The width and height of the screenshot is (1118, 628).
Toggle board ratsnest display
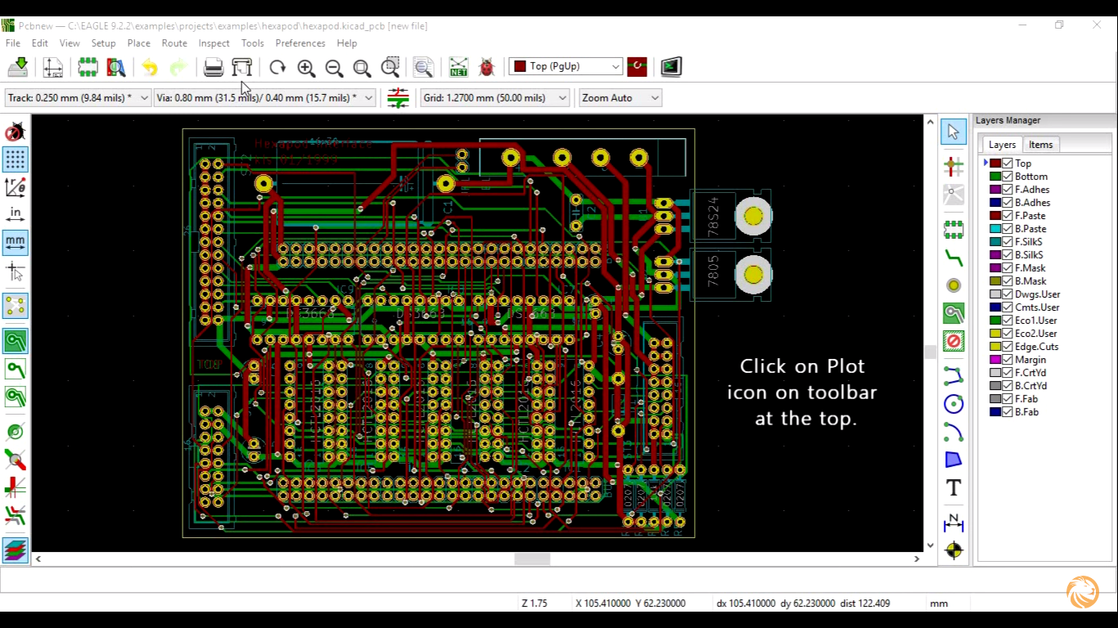[16, 306]
